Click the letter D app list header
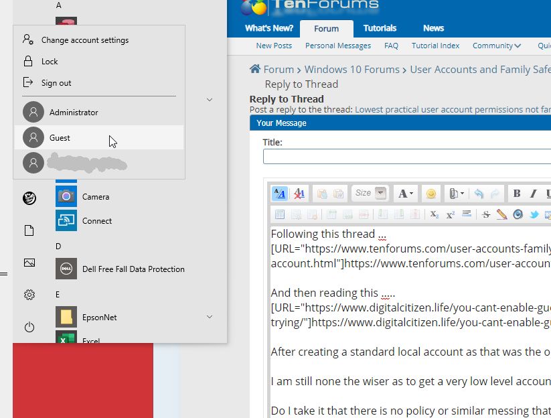This screenshot has height=418, width=551. [x=58, y=246]
